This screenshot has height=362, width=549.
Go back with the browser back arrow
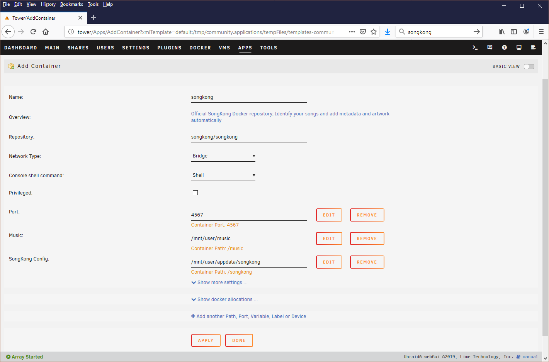(8, 32)
